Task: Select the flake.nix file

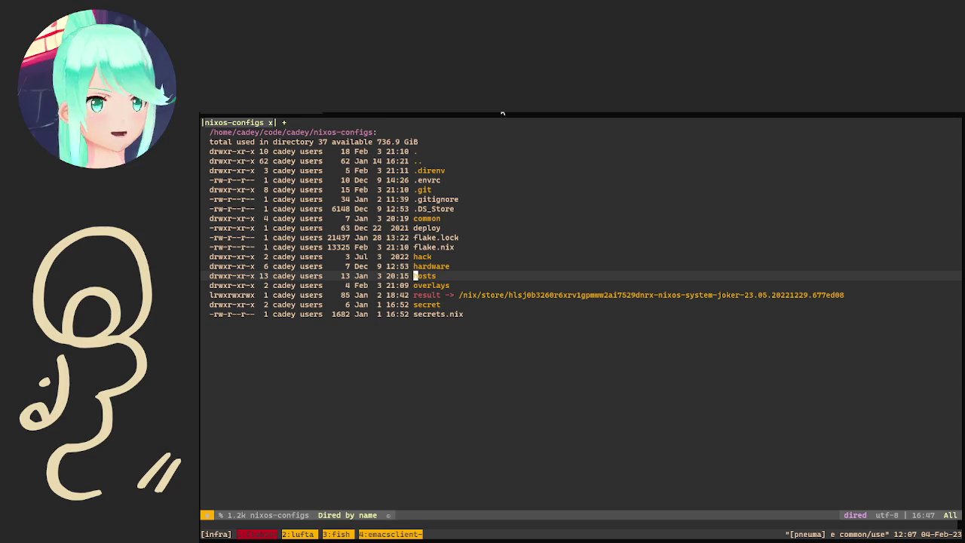Action: pyautogui.click(x=433, y=247)
